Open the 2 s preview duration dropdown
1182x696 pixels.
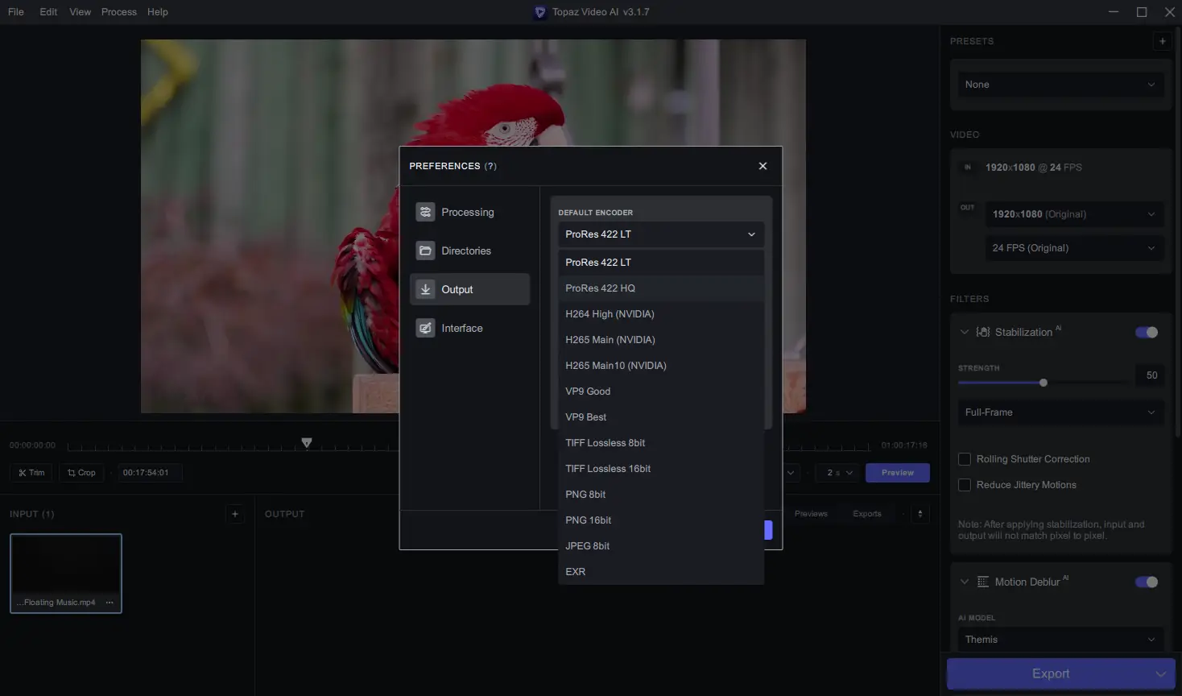[840, 473]
